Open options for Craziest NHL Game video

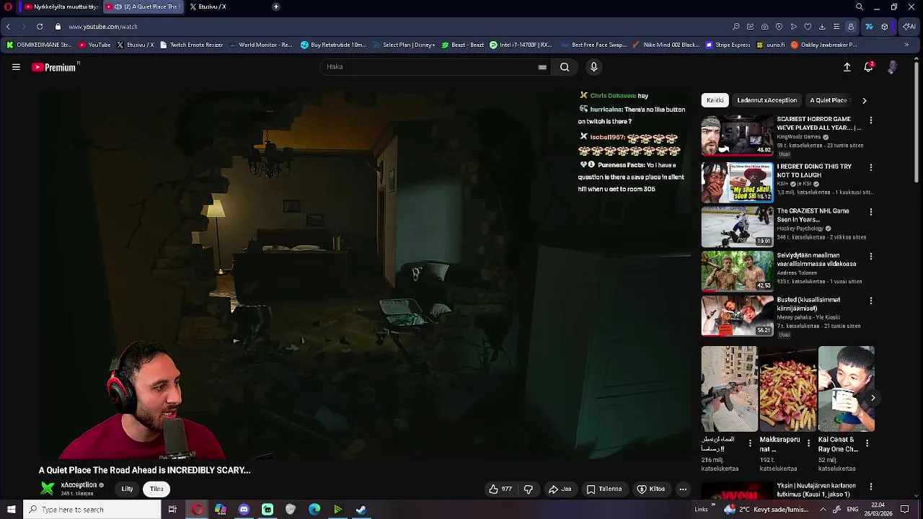coord(870,212)
